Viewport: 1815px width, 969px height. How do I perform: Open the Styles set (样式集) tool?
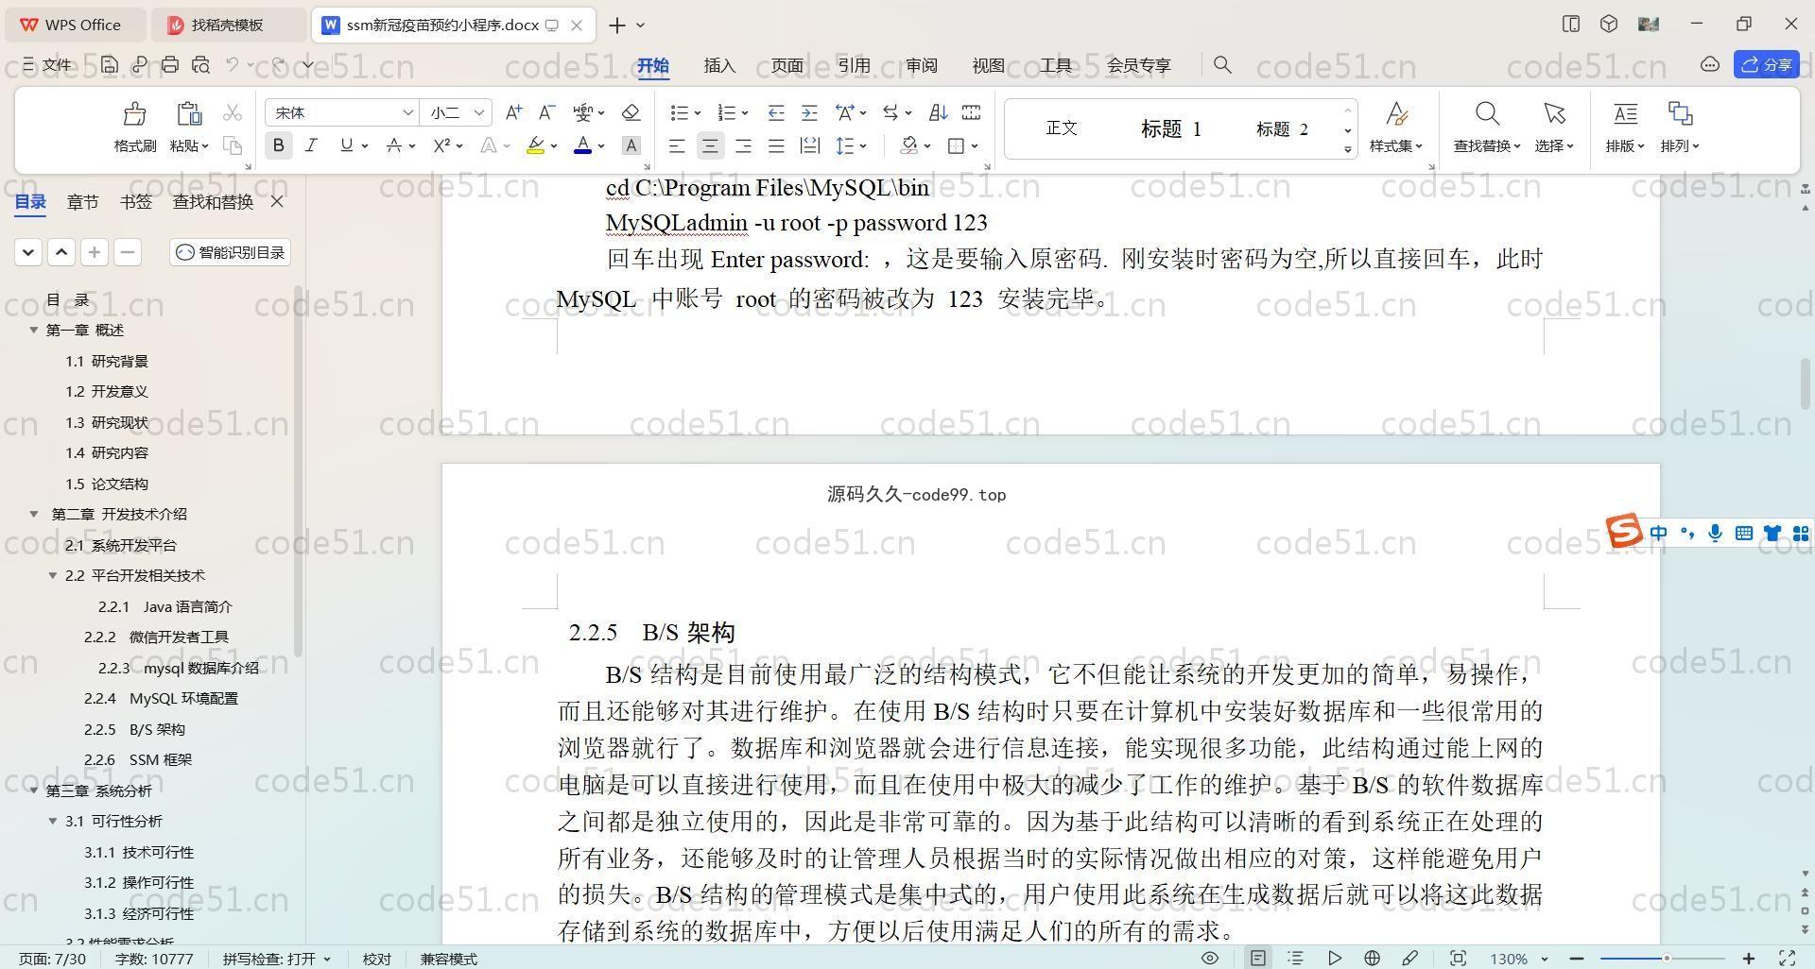[x=1396, y=127]
